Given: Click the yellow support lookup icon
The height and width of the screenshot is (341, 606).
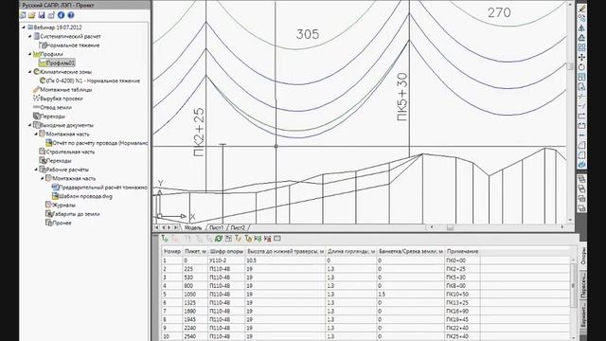Looking at the screenshot, I should point(248,239).
